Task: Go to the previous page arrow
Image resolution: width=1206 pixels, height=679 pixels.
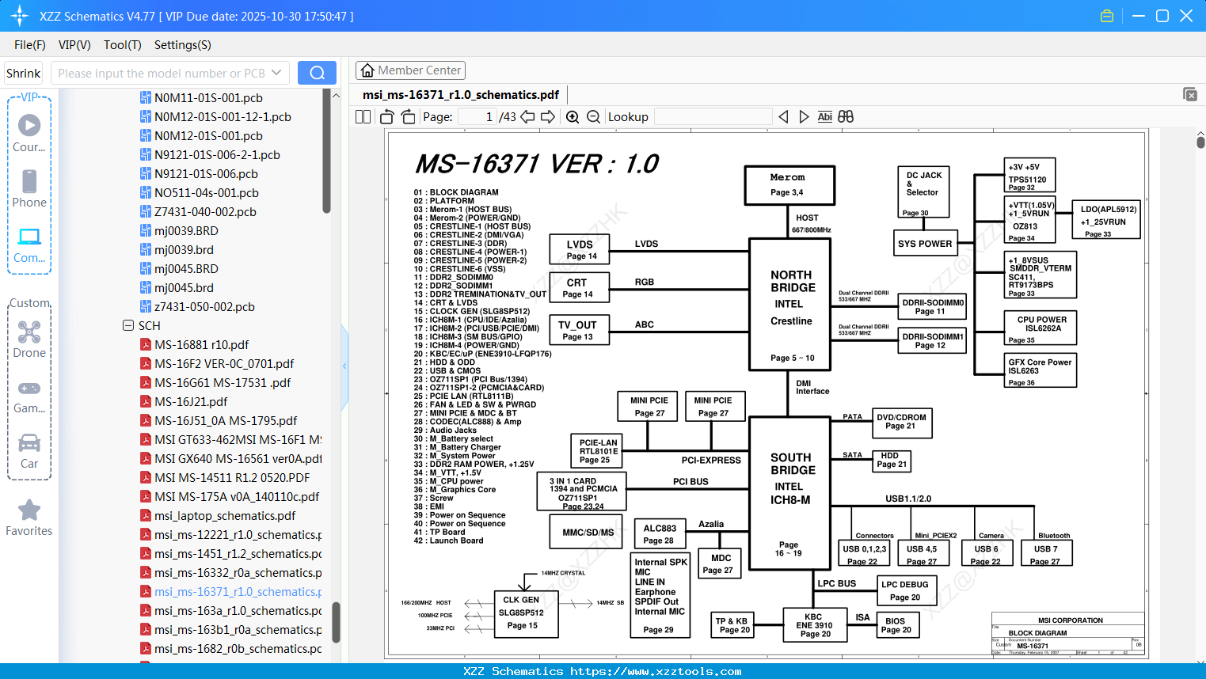Action: pos(527,117)
